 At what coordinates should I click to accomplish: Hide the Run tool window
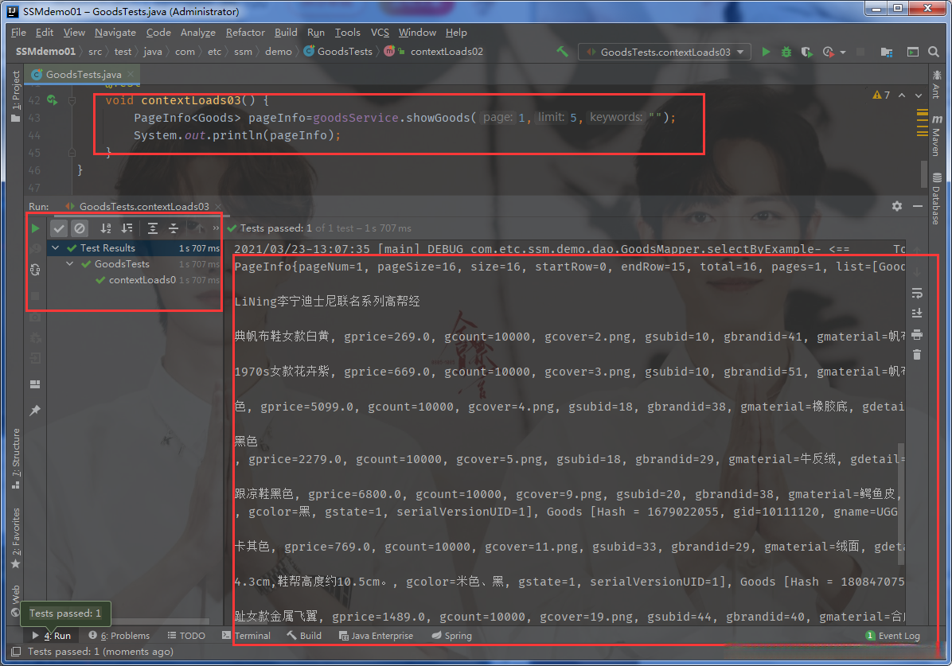click(918, 206)
